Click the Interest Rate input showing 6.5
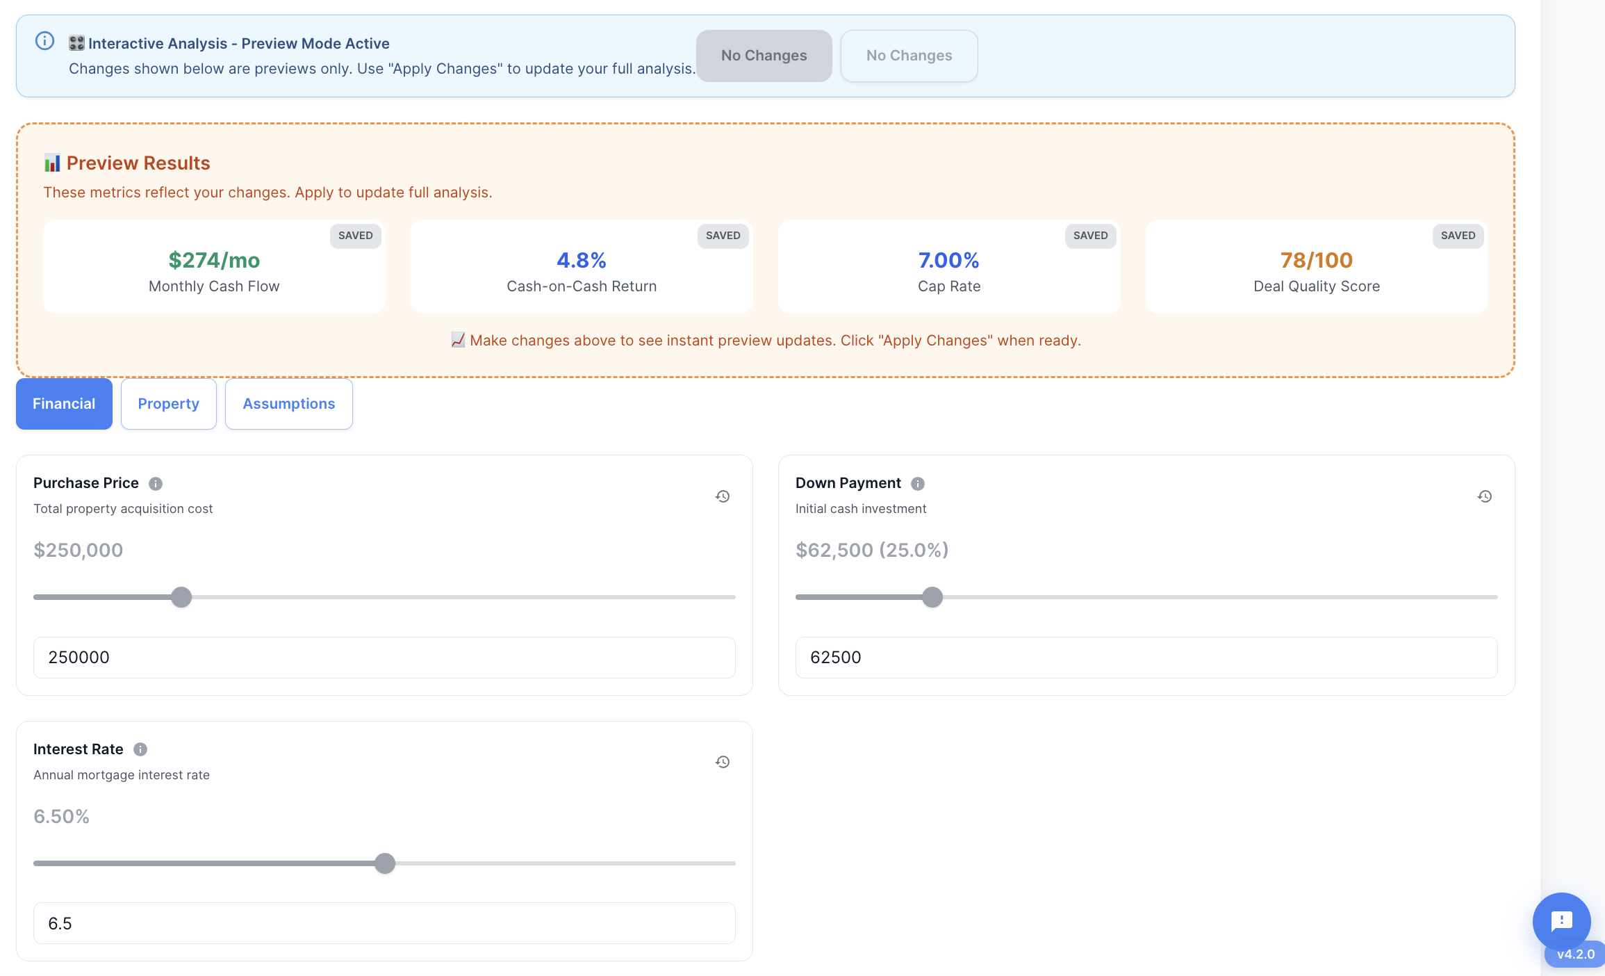Image resolution: width=1605 pixels, height=976 pixels. (384, 923)
